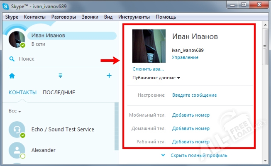
Task: Click the search magnifier icon
Action: (x=12, y=59)
